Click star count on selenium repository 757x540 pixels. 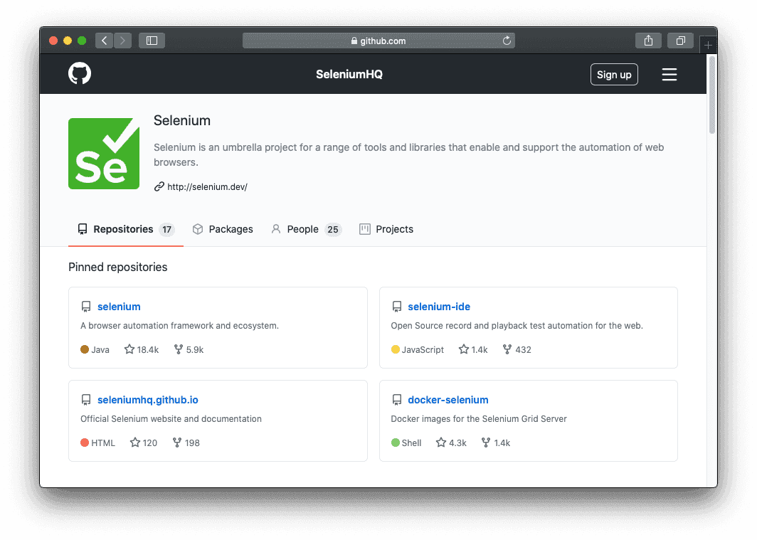coord(142,349)
